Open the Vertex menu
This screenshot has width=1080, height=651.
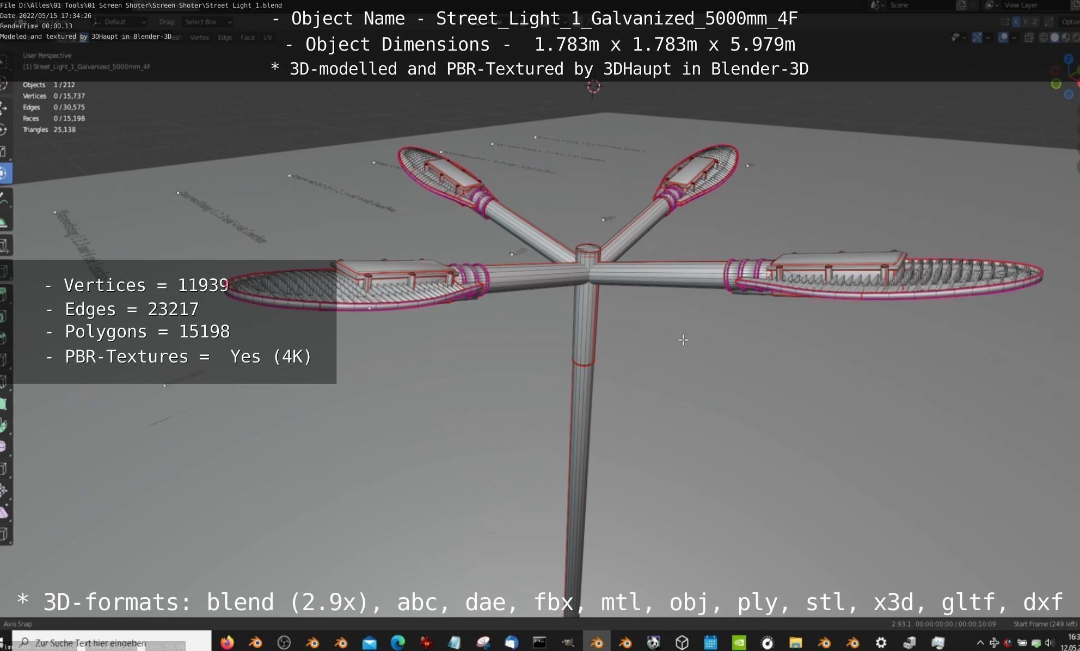pyautogui.click(x=199, y=38)
